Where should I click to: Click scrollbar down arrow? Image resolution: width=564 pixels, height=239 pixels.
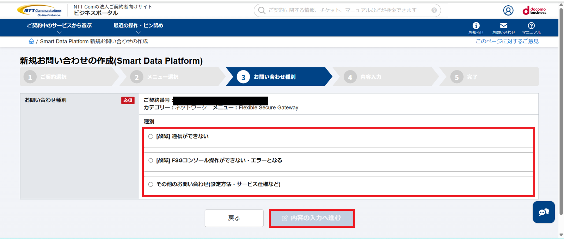point(561,235)
